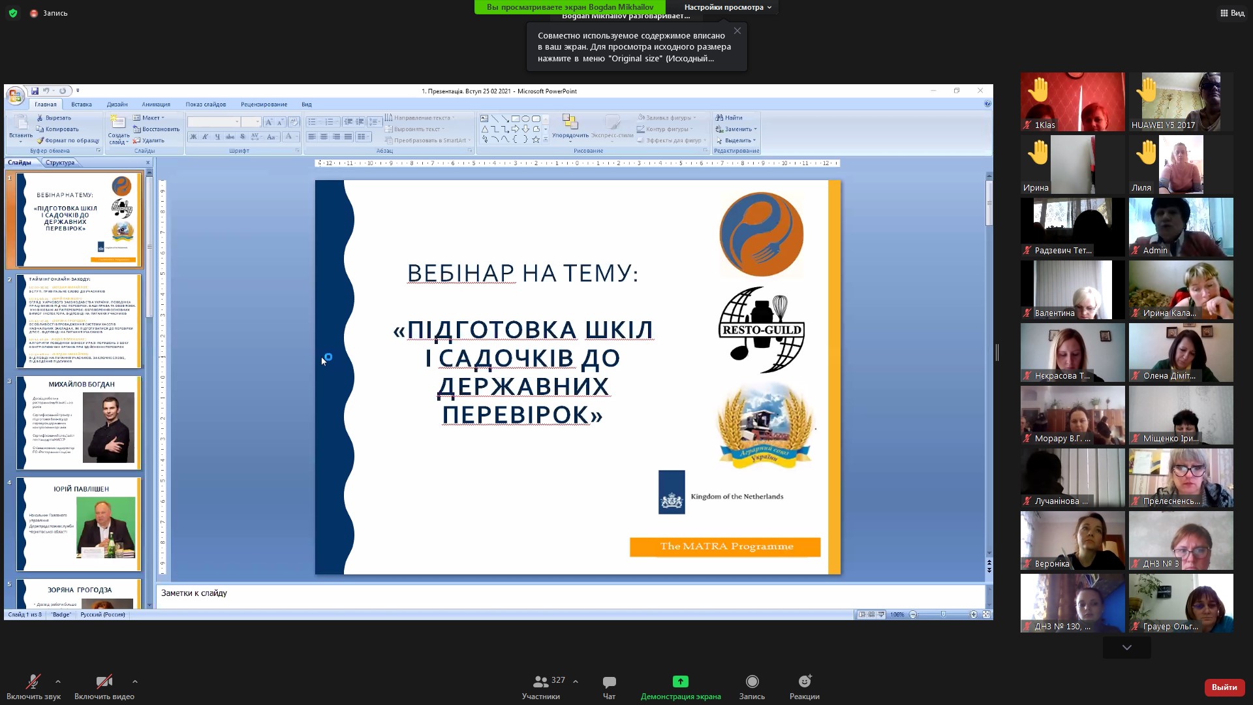
Task: Click the Упорядочить arrange icon
Action: click(570, 123)
